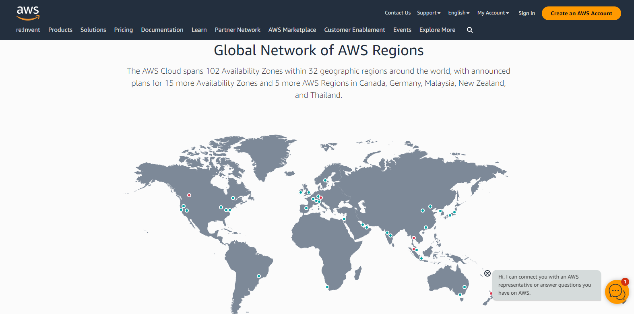Open the re:Invent menu item
The image size is (634, 314).
click(x=28, y=30)
